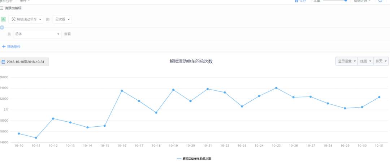This screenshot has height=163, width=390.
Task: Click the data point for 10-22
Action: click(x=225, y=92)
